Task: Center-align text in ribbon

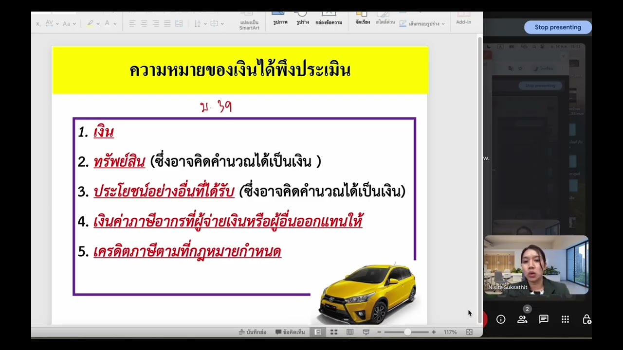Action: pyautogui.click(x=144, y=23)
